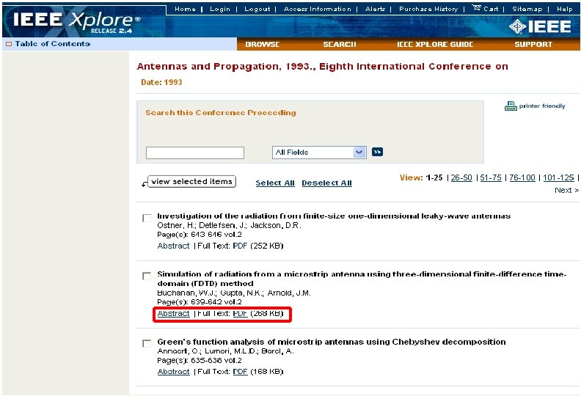
Task: Click title 'Simulation of radiation from a microstrip antenna'
Action: pos(362,279)
